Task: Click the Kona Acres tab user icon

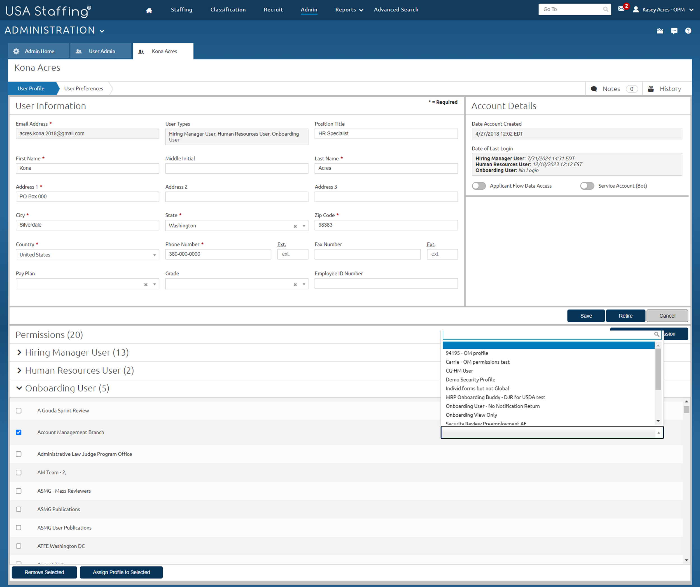Action: click(x=141, y=52)
